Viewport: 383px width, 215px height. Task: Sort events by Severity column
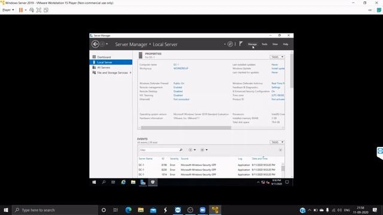[174, 159]
